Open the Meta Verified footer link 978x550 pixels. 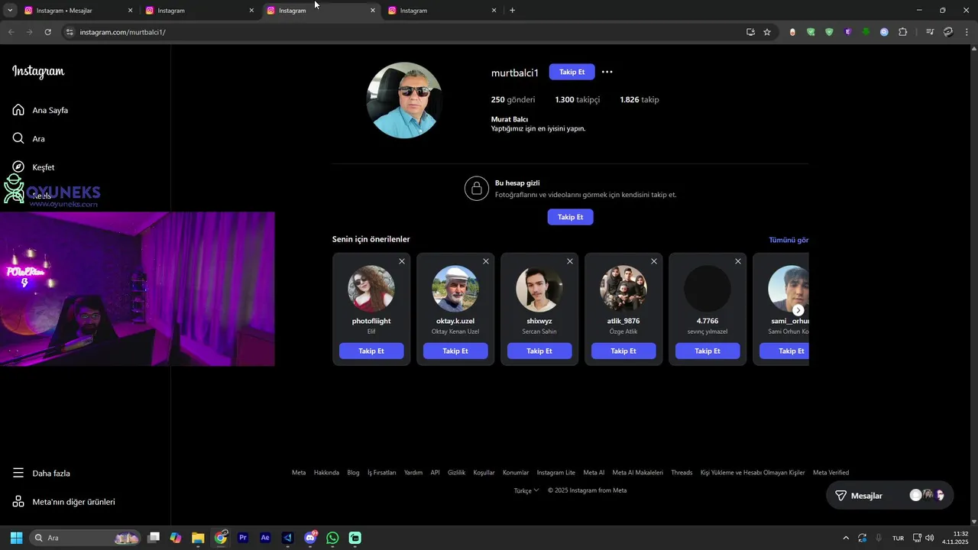831,473
